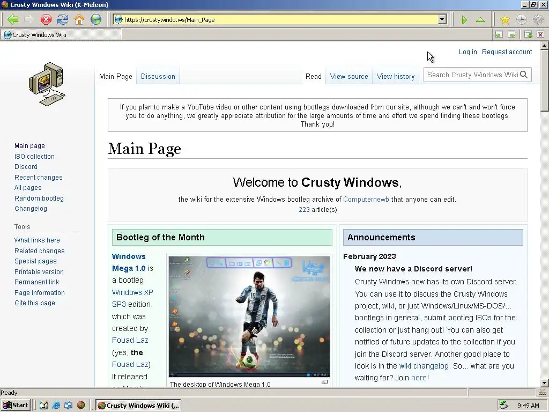Image resolution: width=549 pixels, height=412 pixels.
Task: Open the Discord sidebar link
Action: 26,167
